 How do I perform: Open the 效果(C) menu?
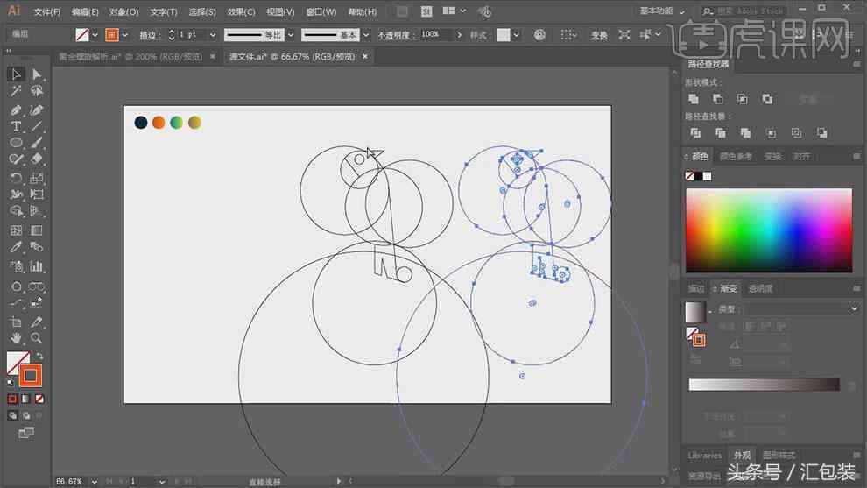[x=241, y=11]
